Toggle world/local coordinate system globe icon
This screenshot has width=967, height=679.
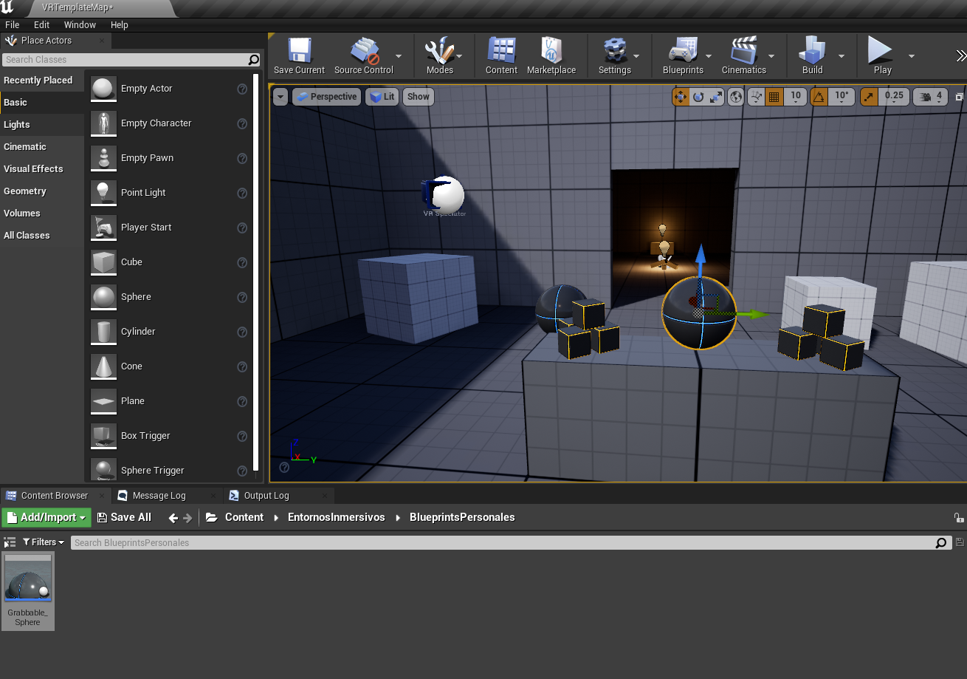tap(735, 97)
